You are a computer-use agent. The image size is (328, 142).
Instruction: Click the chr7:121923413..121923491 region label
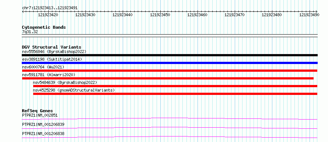50,8
